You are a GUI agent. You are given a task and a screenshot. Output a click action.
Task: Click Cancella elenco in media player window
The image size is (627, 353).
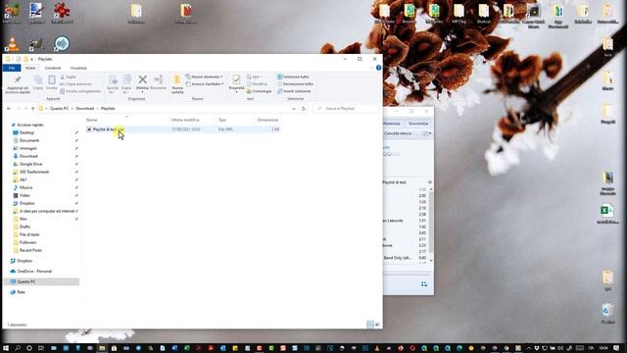[398, 133]
